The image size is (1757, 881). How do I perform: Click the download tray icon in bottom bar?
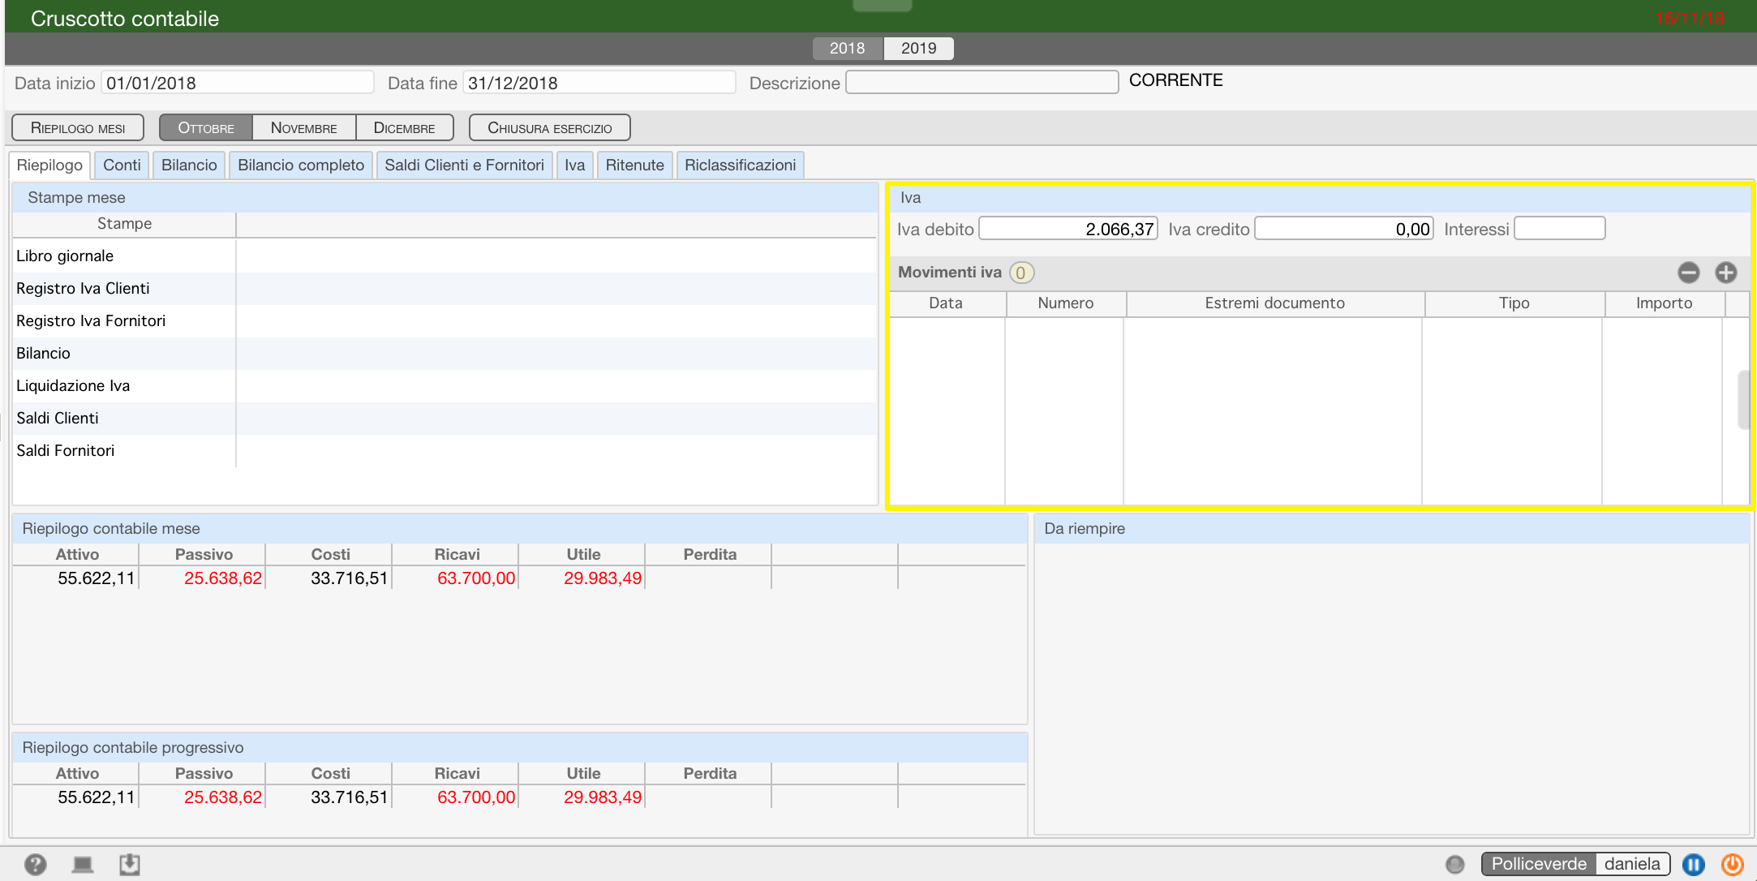tap(130, 864)
